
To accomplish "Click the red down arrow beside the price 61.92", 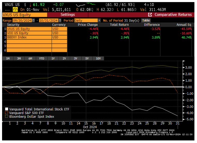I will pyautogui.click(x=30, y=5).
